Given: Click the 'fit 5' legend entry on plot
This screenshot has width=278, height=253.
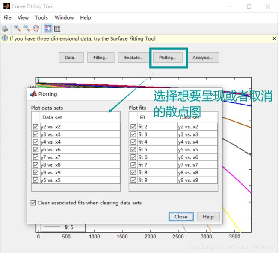Looking at the screenshot, I should point(69,227).
